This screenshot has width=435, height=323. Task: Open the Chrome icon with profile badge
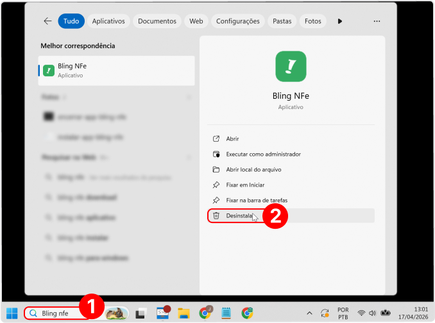(205, 313)
